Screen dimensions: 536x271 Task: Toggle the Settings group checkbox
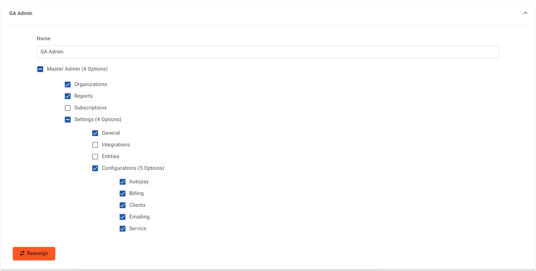click(68, 120)
